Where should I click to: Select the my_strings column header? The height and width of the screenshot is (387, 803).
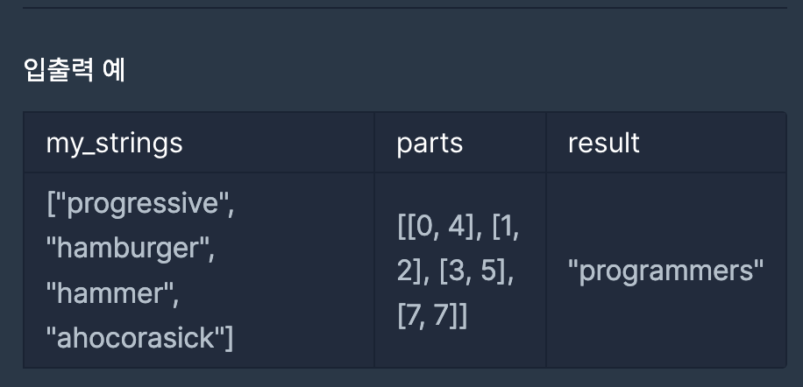click(x=114, y=143)
